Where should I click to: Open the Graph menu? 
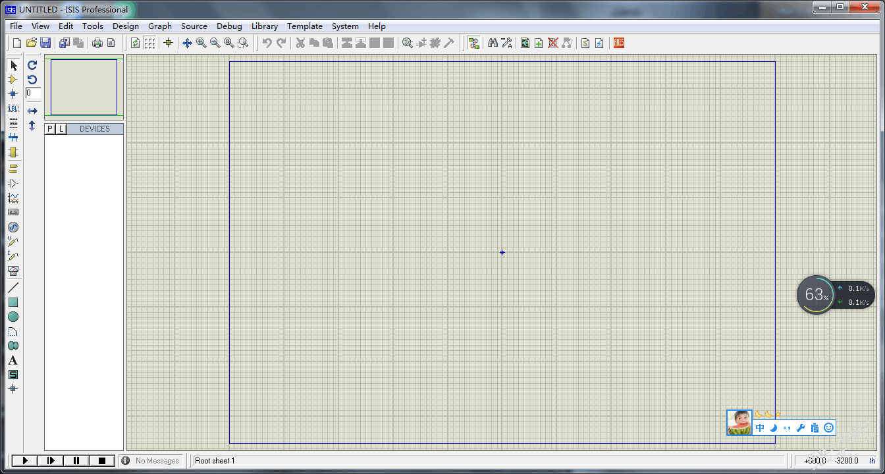coord(160,26)
